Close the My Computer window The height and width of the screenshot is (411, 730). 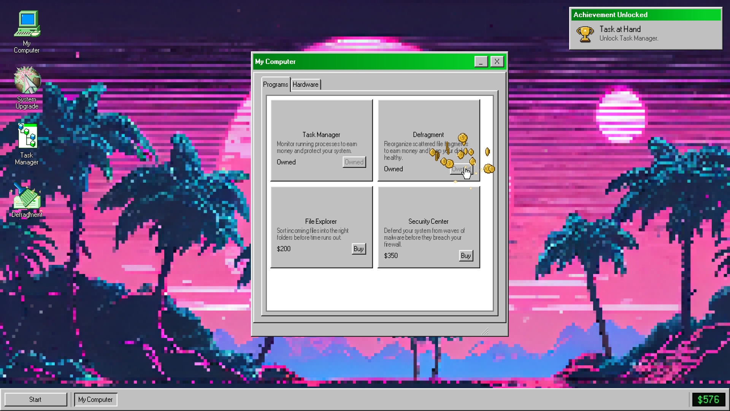[x=497, y=62]
